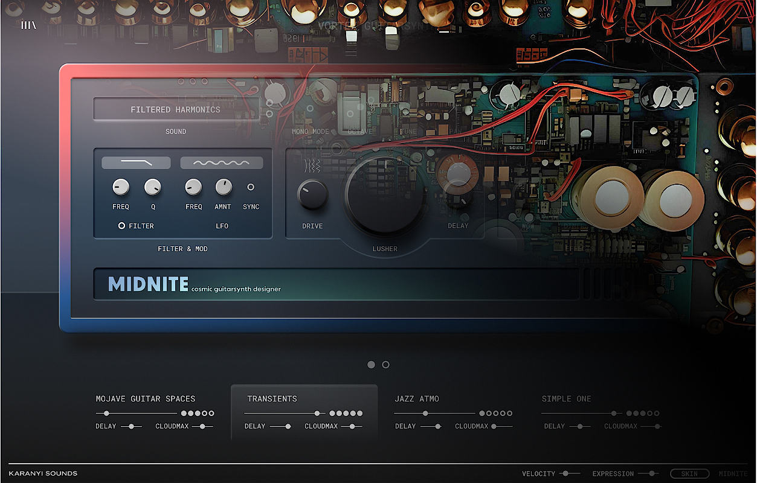Image resolution: width=757 pixels, height=483 pixels.
Task: Open the Filtered Harmonics sound selector
Action: point(176,110)
